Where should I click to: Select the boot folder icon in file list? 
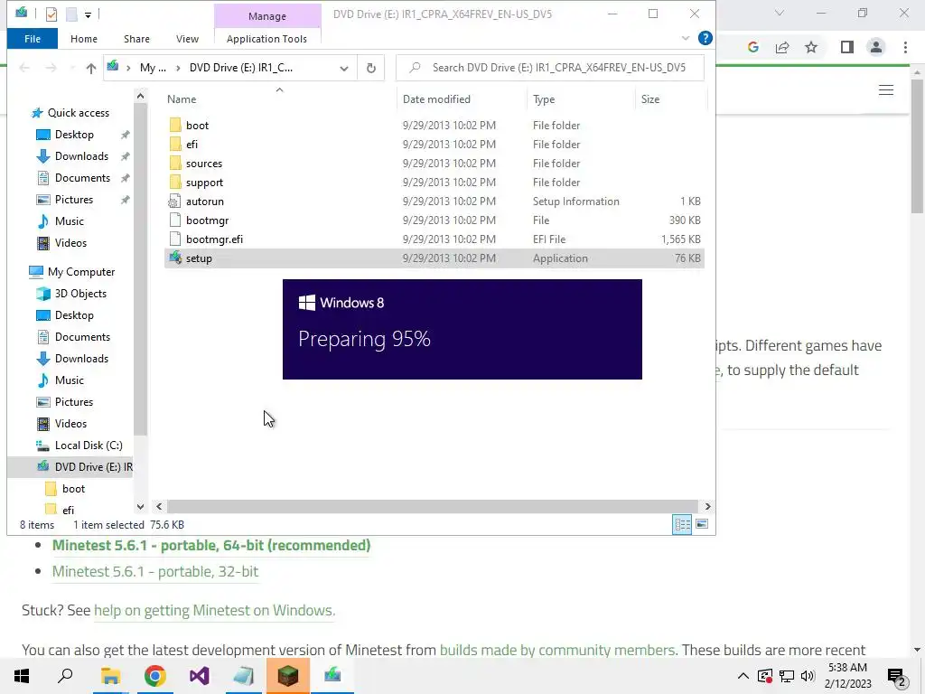(x=175, y=125)
